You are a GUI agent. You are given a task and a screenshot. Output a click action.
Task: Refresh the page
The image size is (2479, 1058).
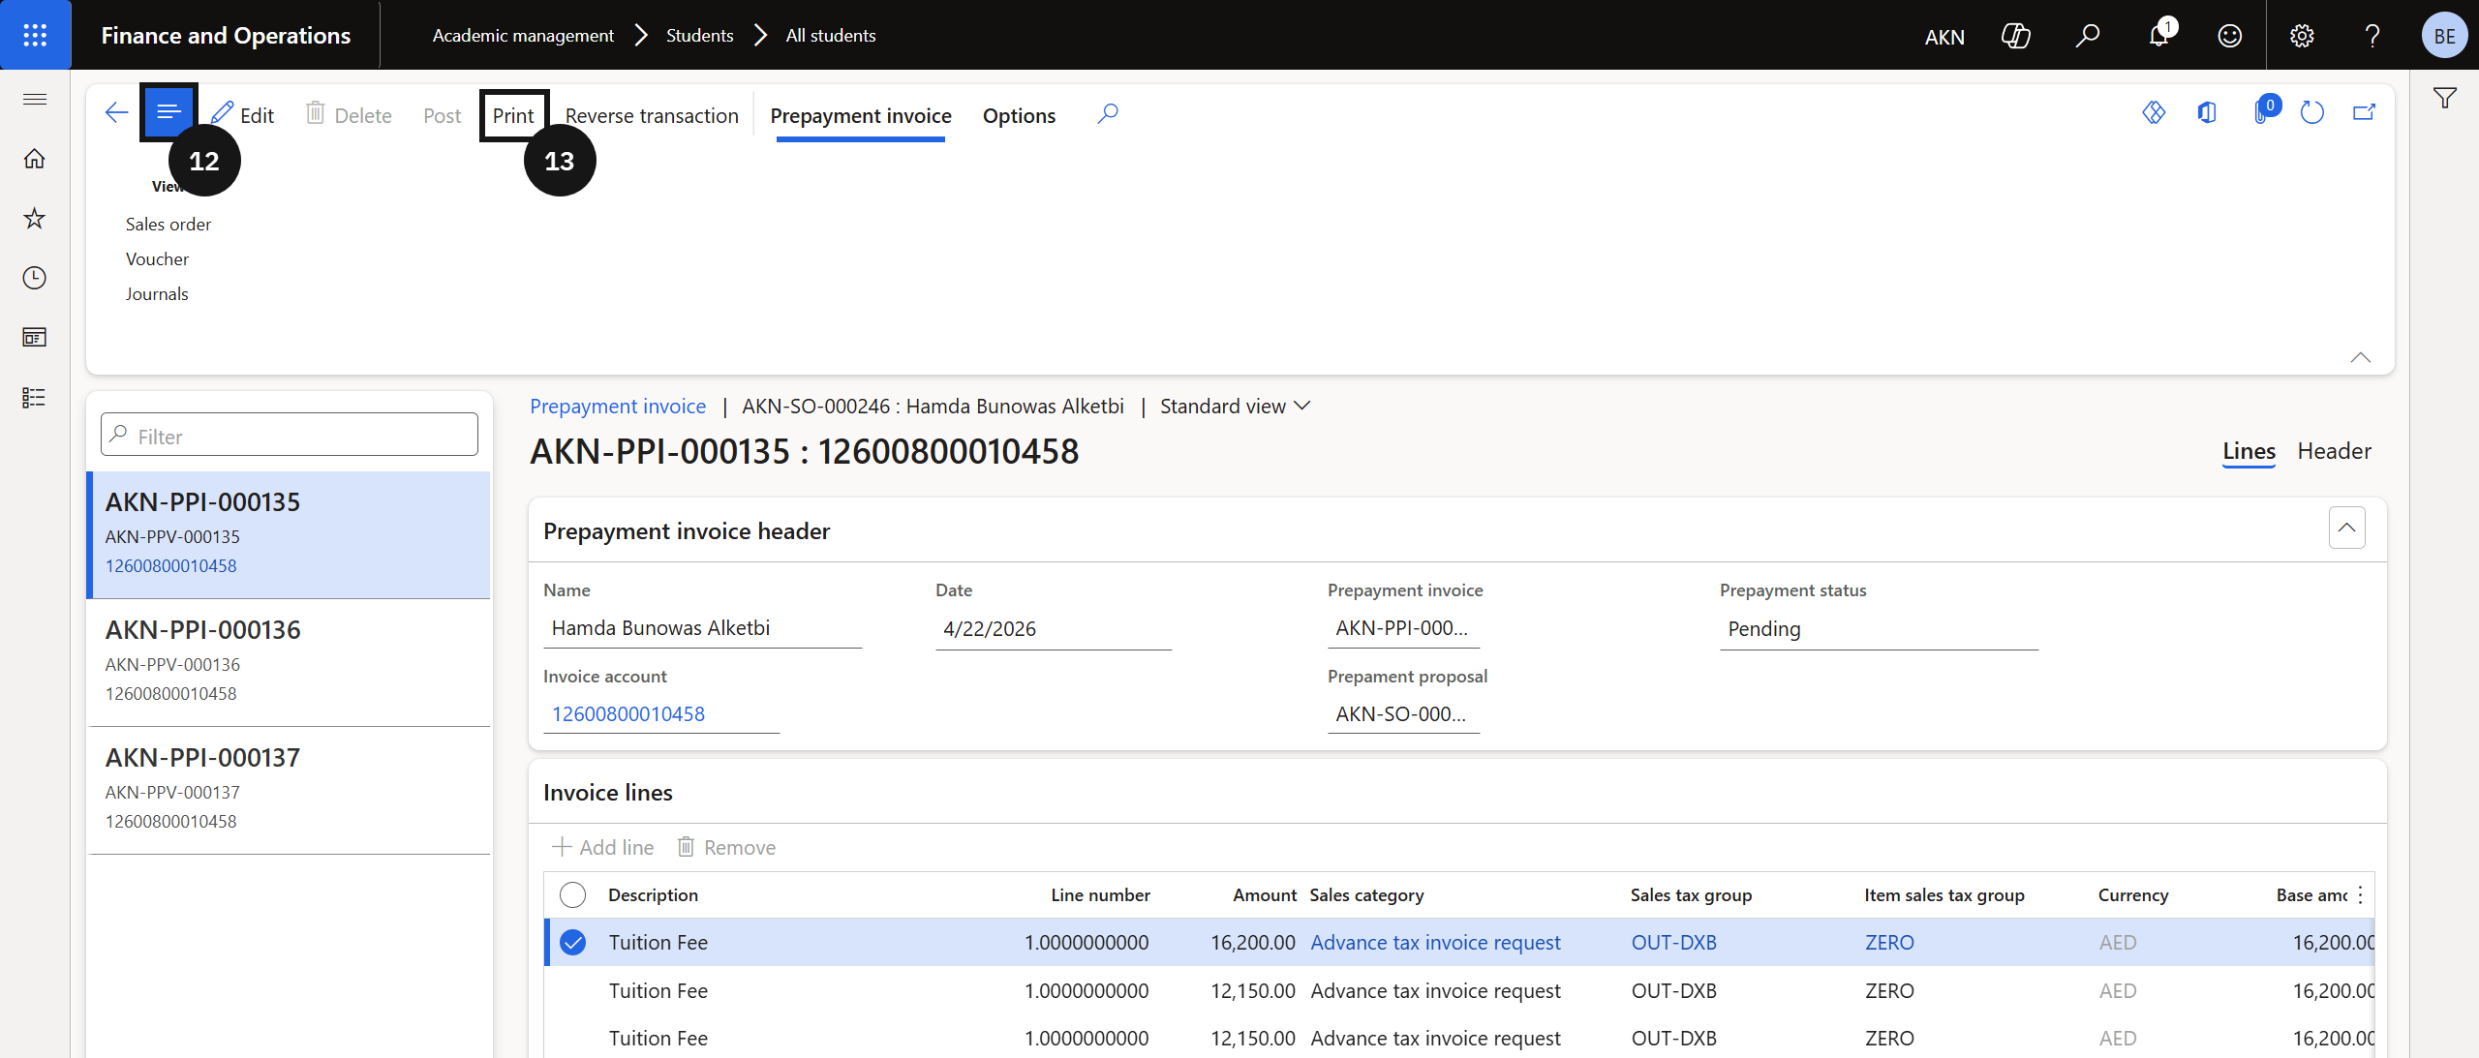[2312, 113]
